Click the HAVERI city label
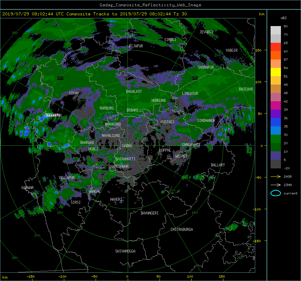This screenshot has height=281, width=301. click(x=116, y=200)
